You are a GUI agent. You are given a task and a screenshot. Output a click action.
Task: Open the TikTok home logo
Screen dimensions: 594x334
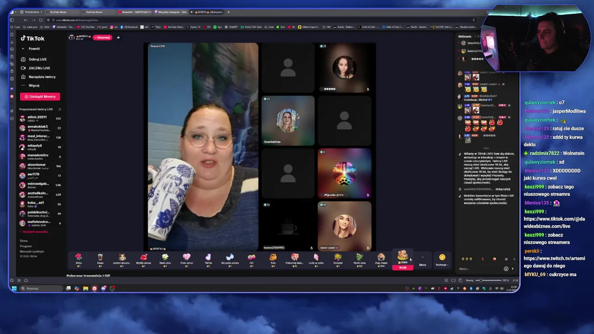pyautogui.click(x=32, y=39)
